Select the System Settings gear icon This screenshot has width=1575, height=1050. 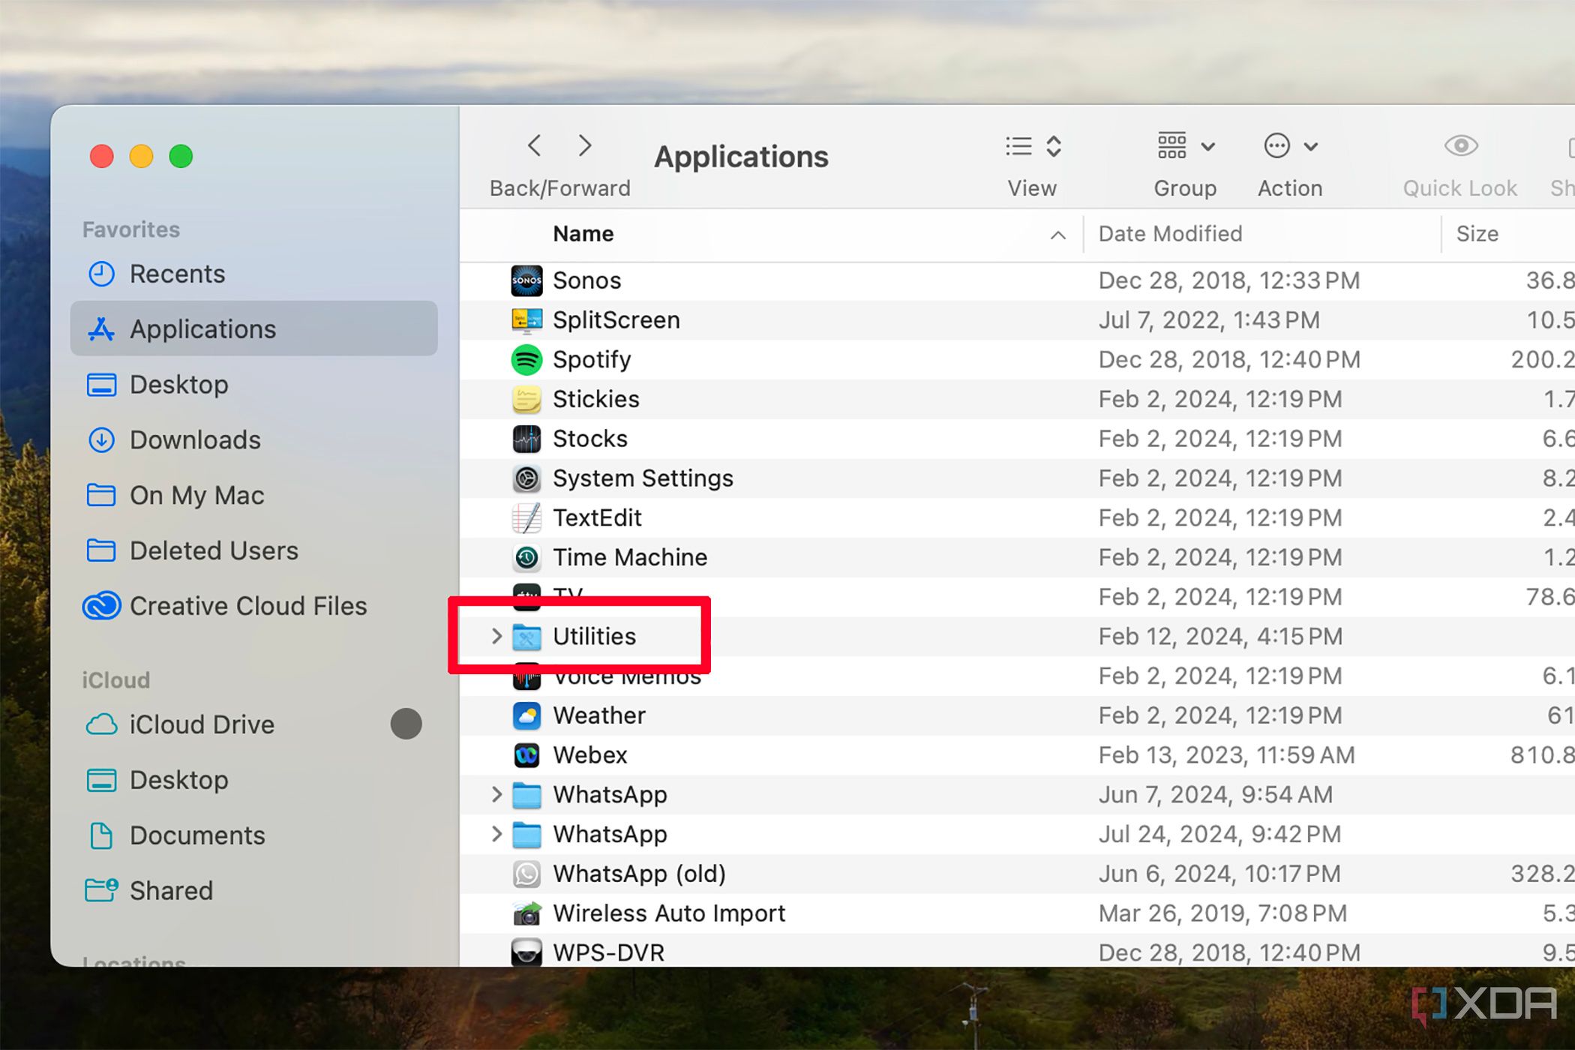point(526,478)
